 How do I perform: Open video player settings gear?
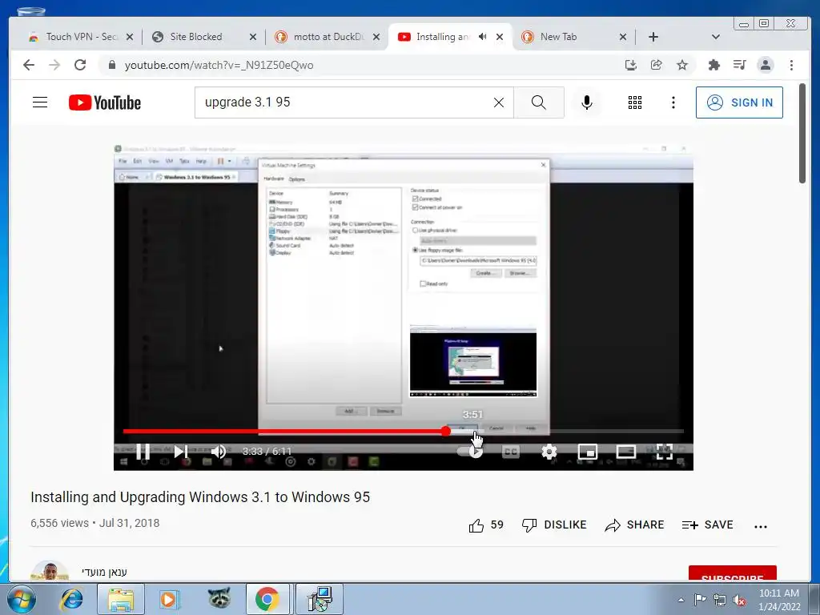[x=549, y=452]
